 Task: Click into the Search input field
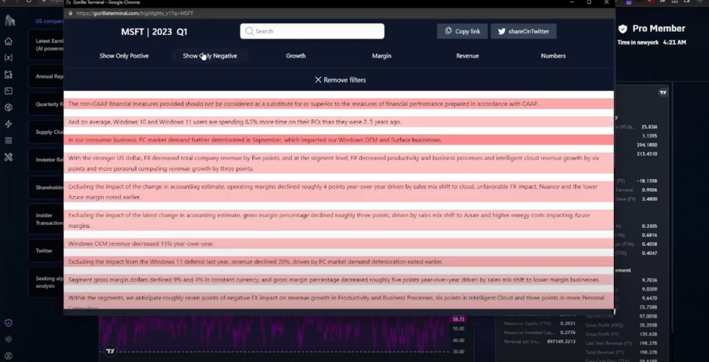312,31
